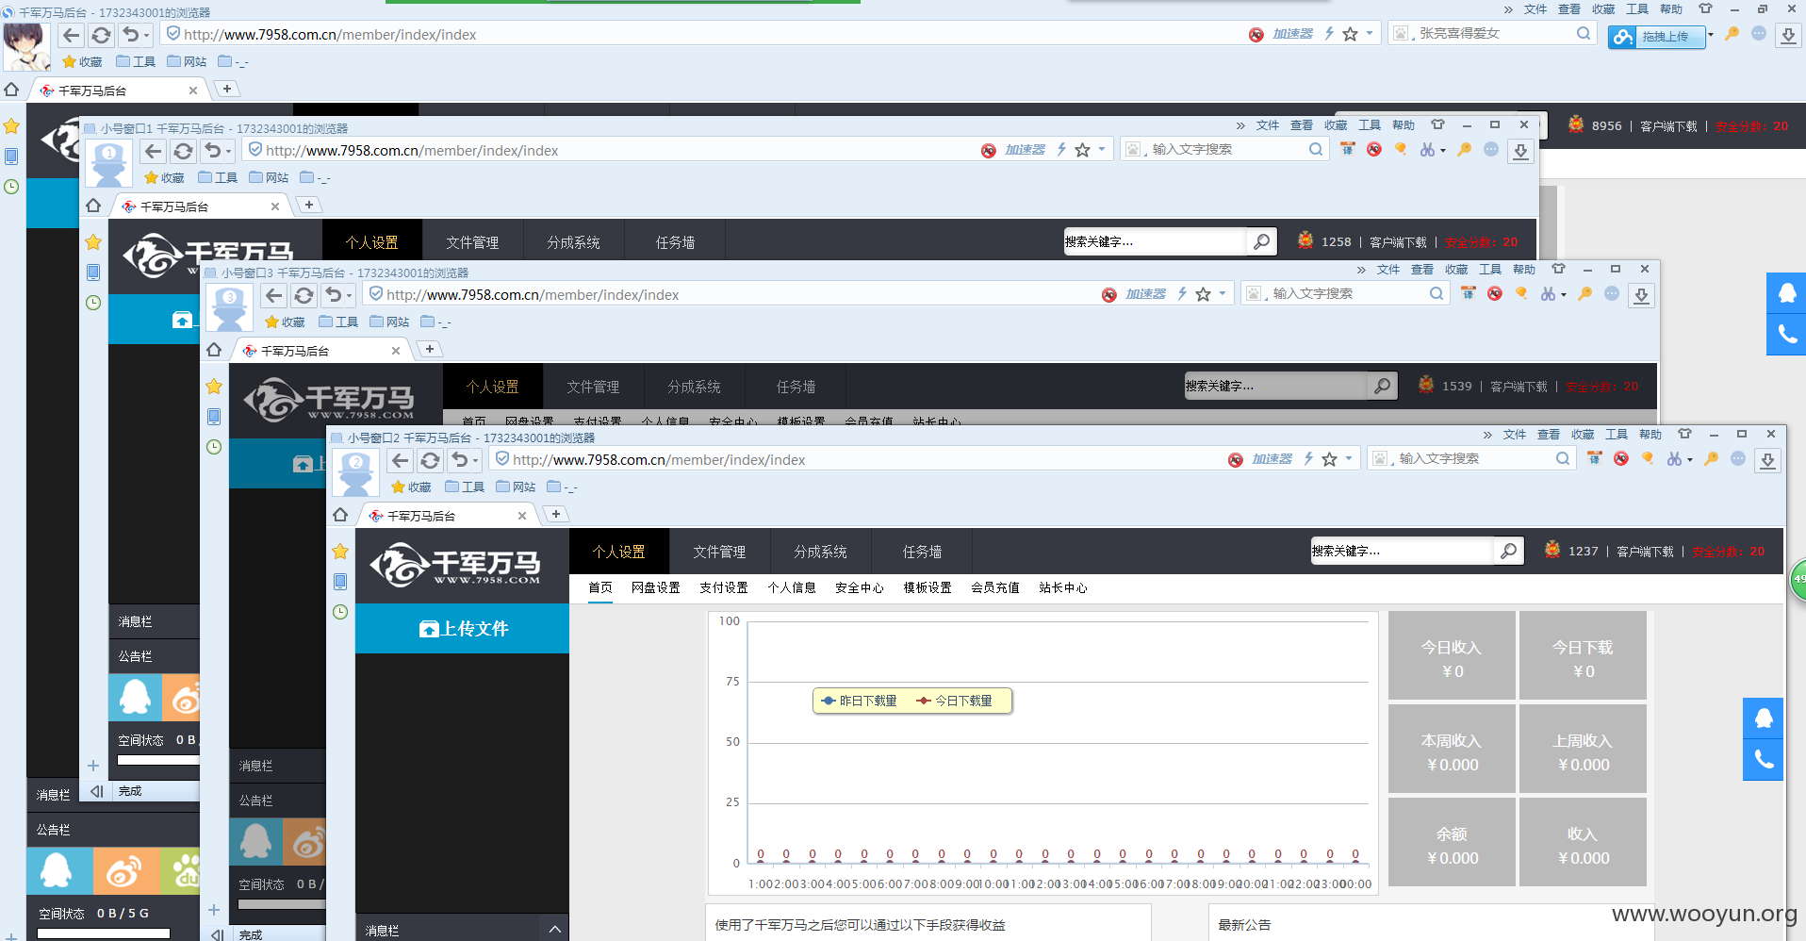This screenshot has height=941, width=1806.
Task: Reload the page in 小号窗口3 window
Action: point(304,295)
